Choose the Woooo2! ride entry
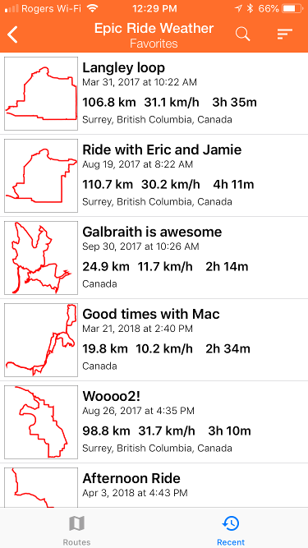308x548 pixels. point(154,421)
